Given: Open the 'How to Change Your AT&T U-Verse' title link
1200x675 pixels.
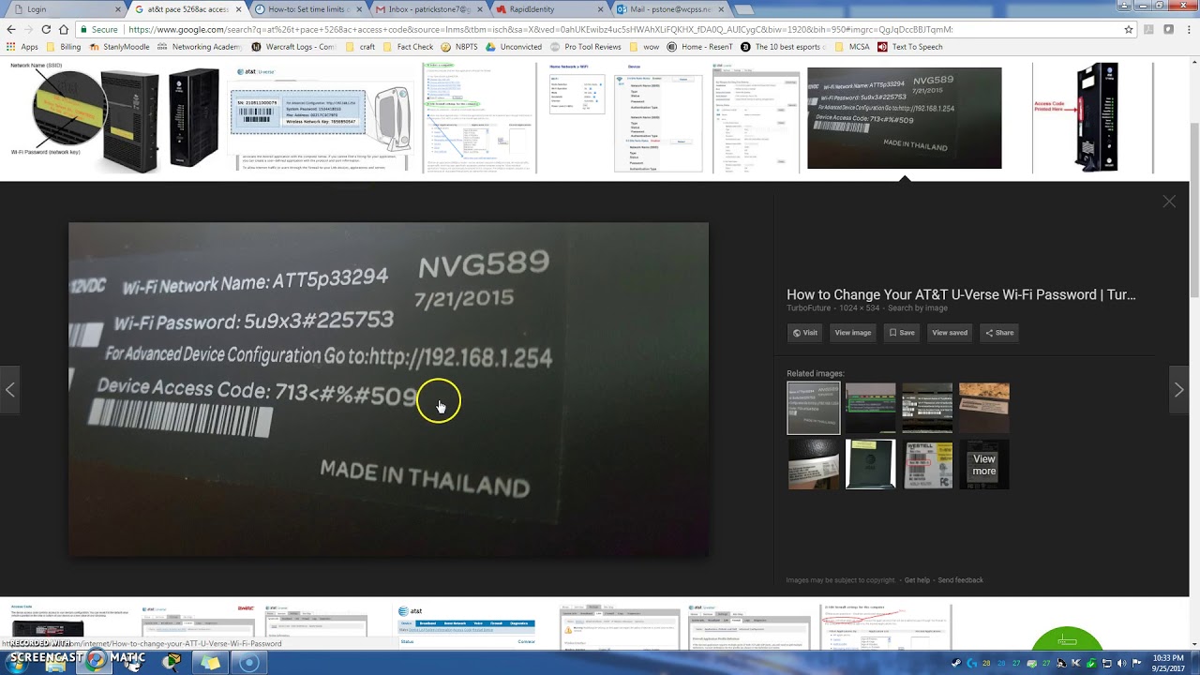Looking at the screenshot, I should [x=961, y=294].
